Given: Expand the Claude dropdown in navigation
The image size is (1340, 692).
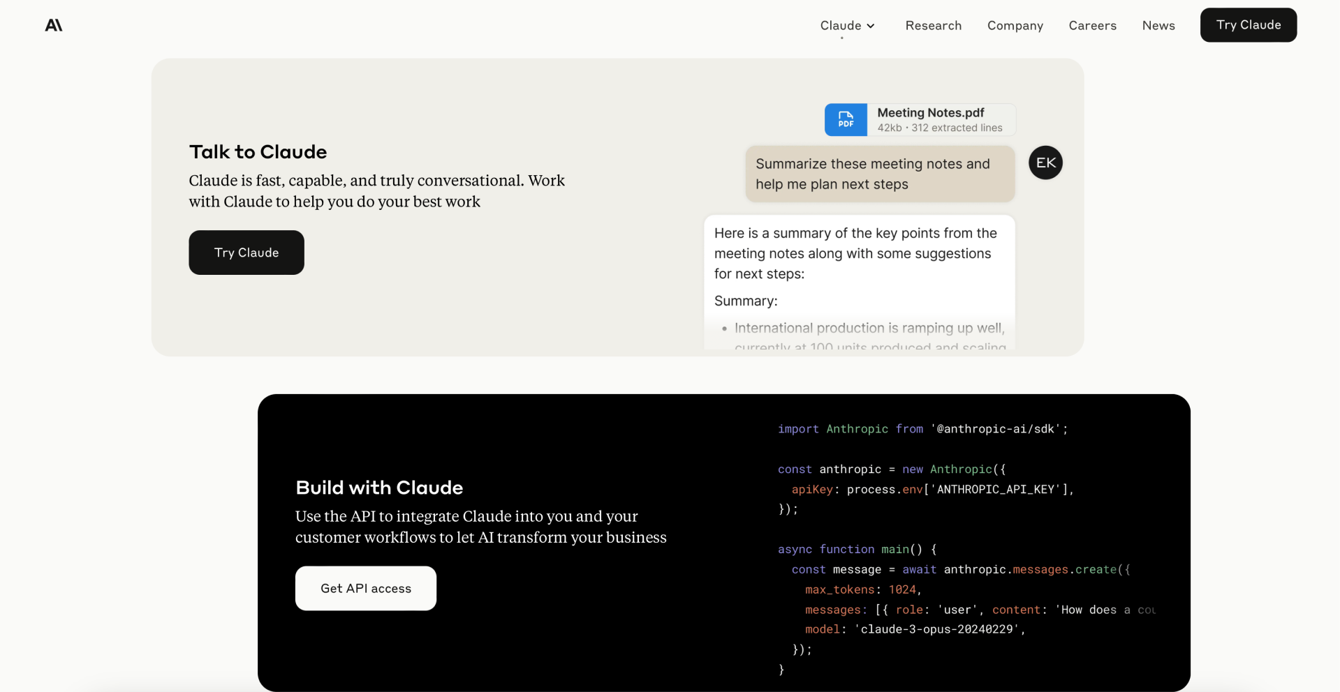Looking at the screenshot, I should pos(847,25).
